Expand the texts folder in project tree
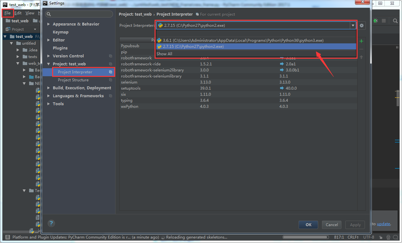402x243 pixels. click(x=18, y=57)
